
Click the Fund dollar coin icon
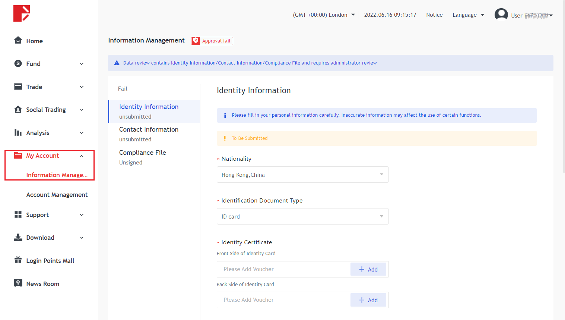pos(18,63)
